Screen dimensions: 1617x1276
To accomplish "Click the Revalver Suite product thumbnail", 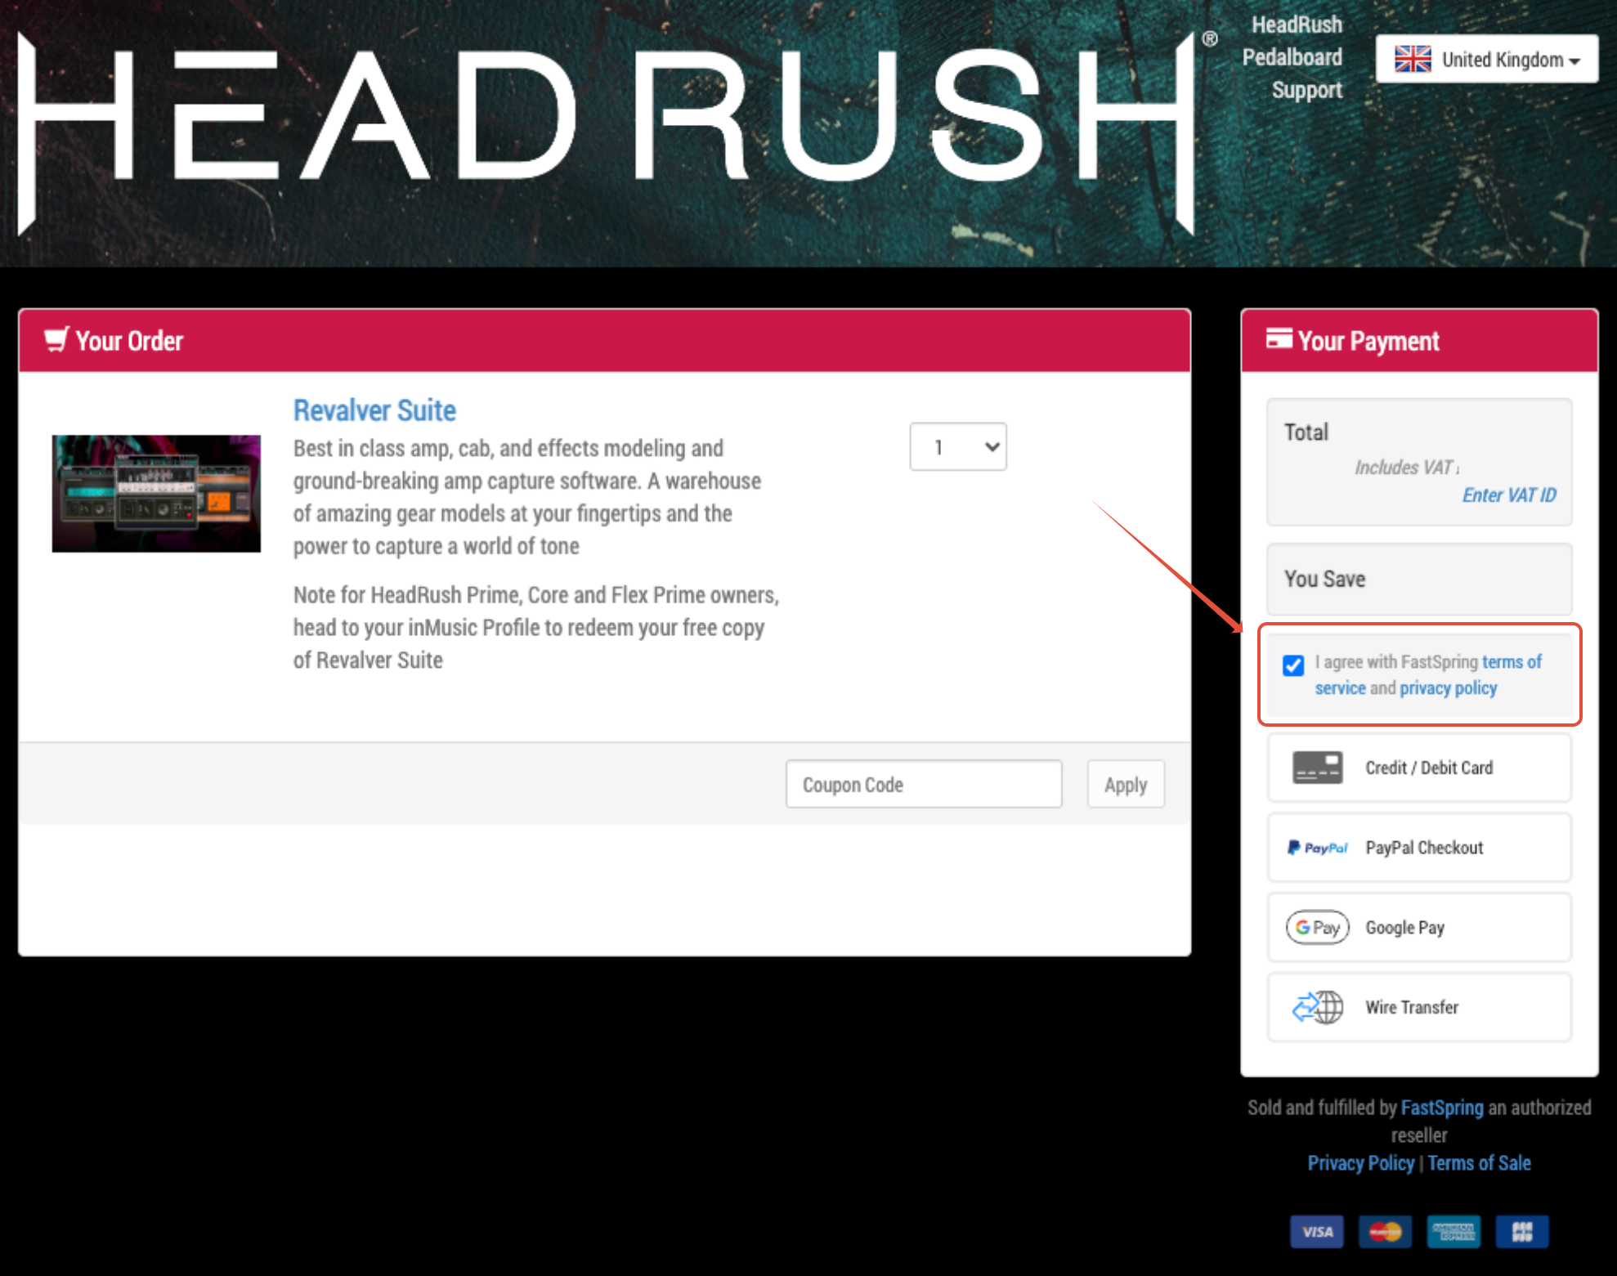I will pos(156,493).
